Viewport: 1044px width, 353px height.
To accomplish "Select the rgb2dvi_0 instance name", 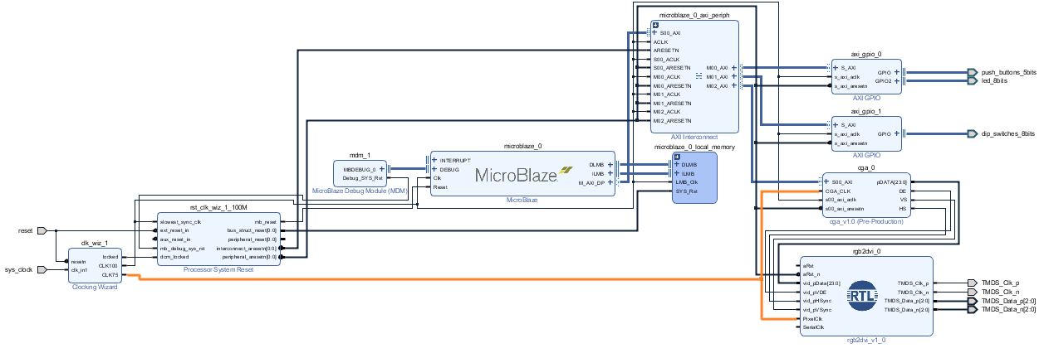I will [866, 250].
